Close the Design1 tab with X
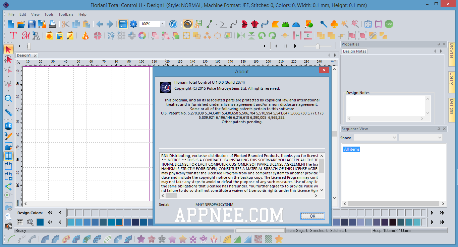Image resolution: width=458 pixels, height=247 pixels. [35, 56]
